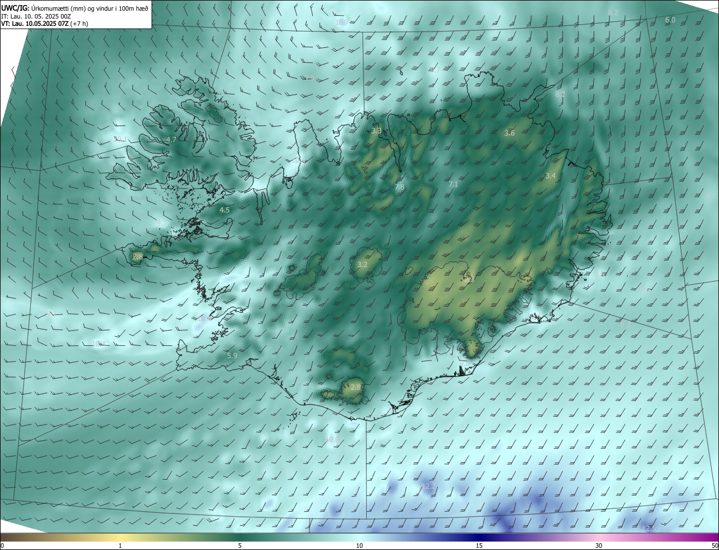Click the 6.0 value over the northeast sea
The height and width of the screenshot is (550, 719).
670,20
